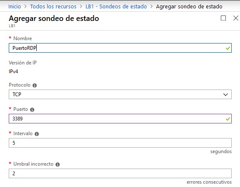The image size is (240, 187).
Task: Click the green checkmark in Puerto field
Action: (228, 119)
